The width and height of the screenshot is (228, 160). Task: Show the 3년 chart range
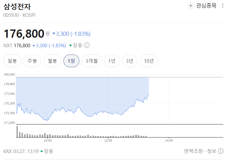(129, 61)
